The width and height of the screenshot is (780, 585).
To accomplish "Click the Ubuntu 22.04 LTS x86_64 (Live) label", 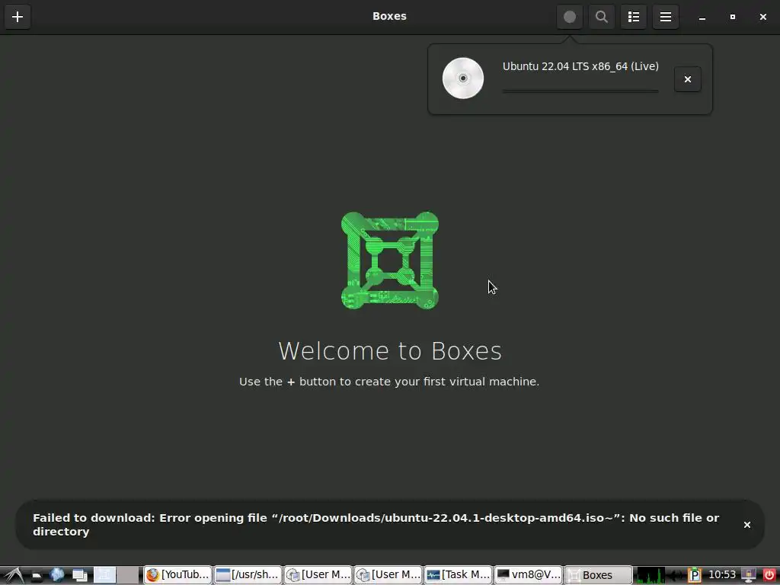I will tap(580, 66).
